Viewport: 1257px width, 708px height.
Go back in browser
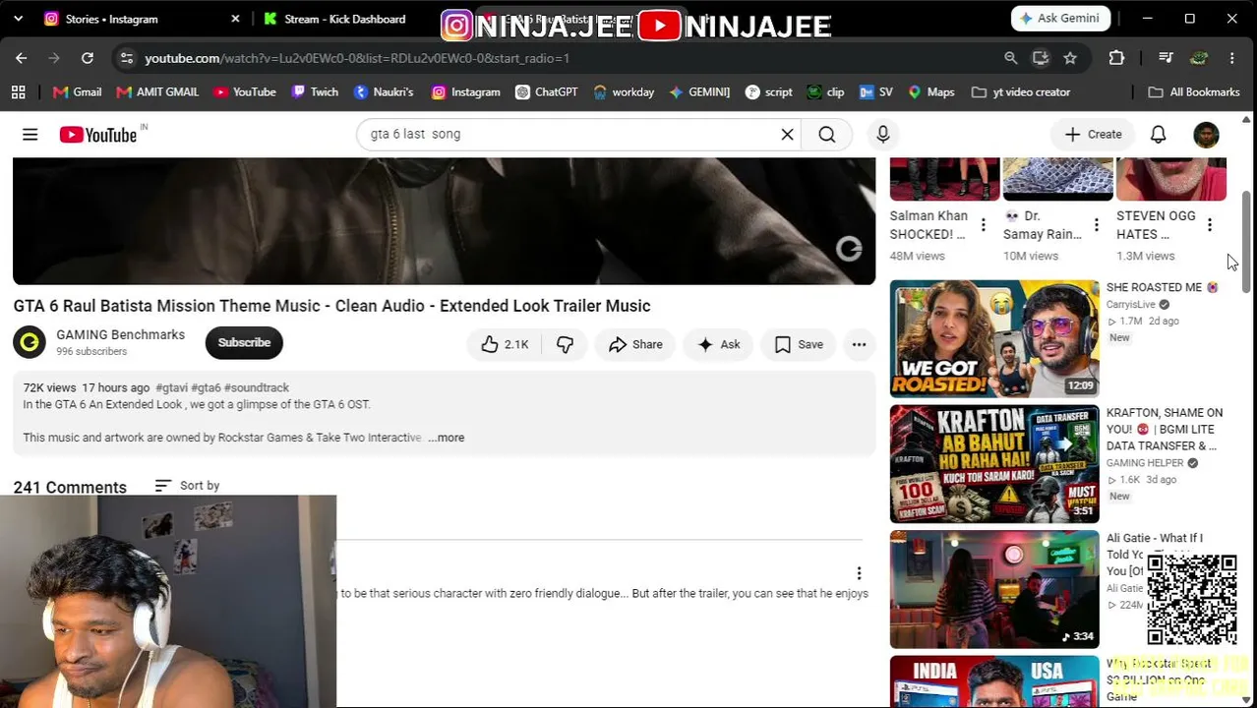point(21,58)
